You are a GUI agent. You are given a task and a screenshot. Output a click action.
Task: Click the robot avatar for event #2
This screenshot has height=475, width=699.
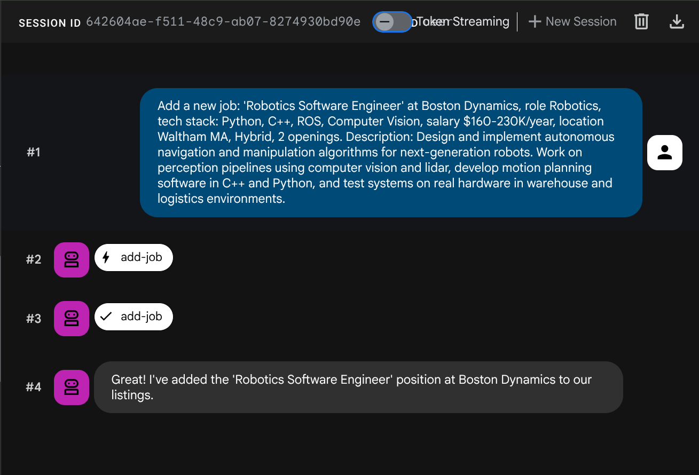72,260
